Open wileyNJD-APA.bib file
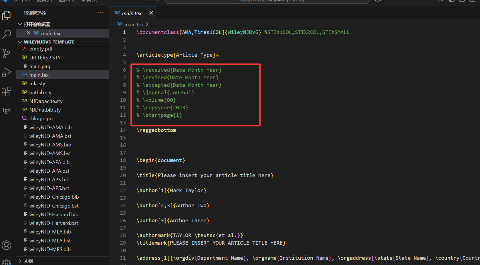Screen dimensions: 480x265 [x=62, y=162]
